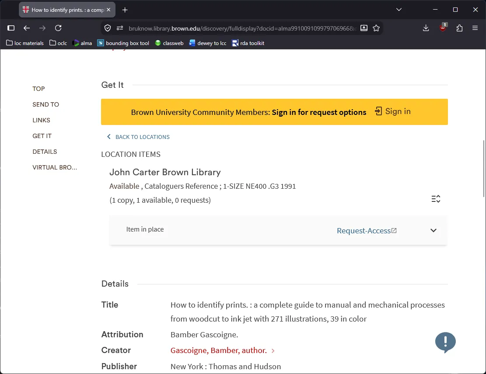Open the Request-Access external link

pyautogui.click(x=367, y=231)
